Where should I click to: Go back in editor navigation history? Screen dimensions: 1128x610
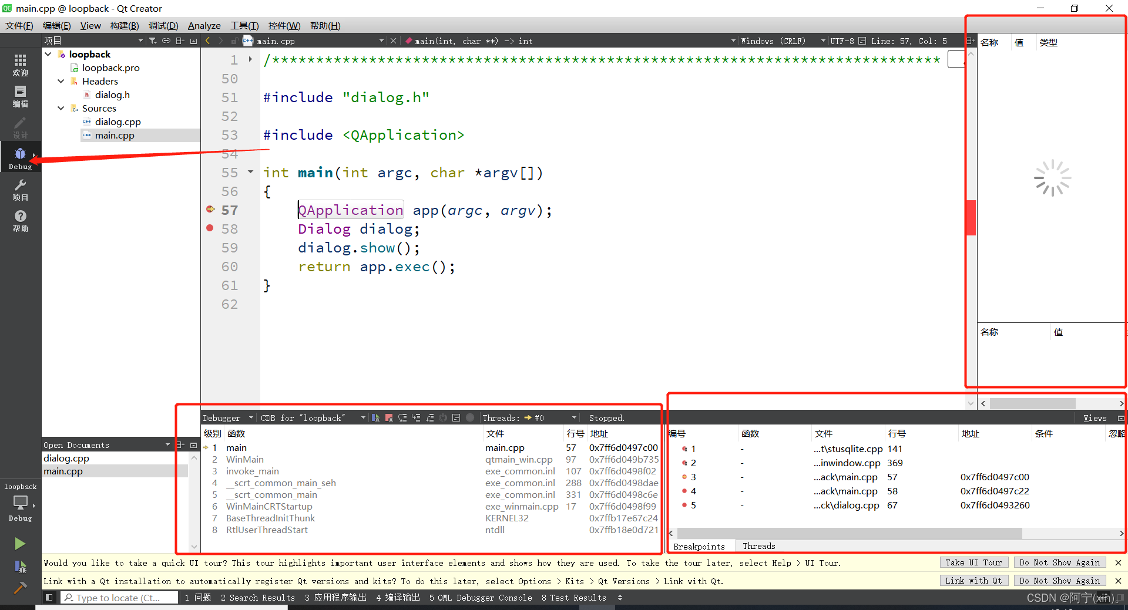(x=207, y=41)
